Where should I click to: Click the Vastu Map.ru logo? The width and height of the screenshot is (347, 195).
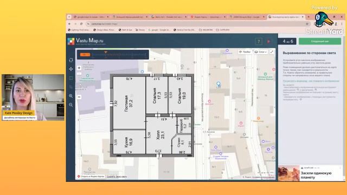(86, 41)
